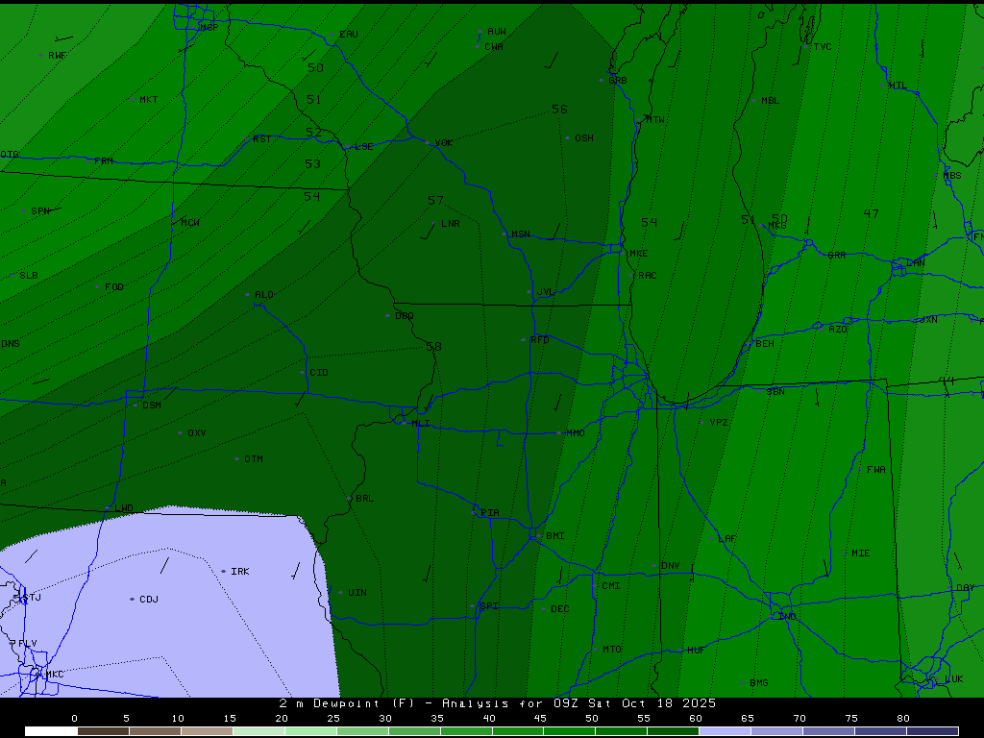
Task: Click the 2 m Dewpoint analysis title
Action: pyautogui.click(x=497, y=703)
